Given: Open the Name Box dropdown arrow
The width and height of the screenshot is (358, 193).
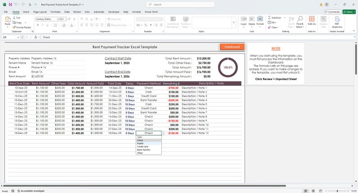Looking at the screenshot, I should pyautogui.click(x=18, y=37).
